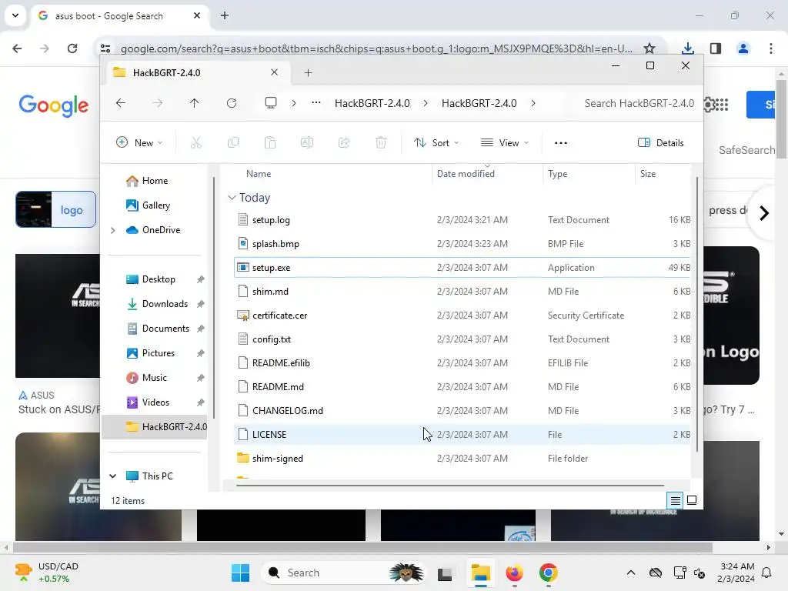
Task: Click the Explorer horizontal scrollbar
Action: [x=449, y=486]
